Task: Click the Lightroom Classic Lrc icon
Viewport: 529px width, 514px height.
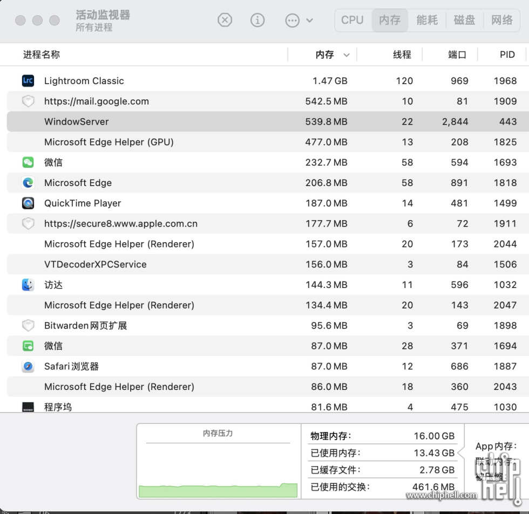Action: click(28, 81)
